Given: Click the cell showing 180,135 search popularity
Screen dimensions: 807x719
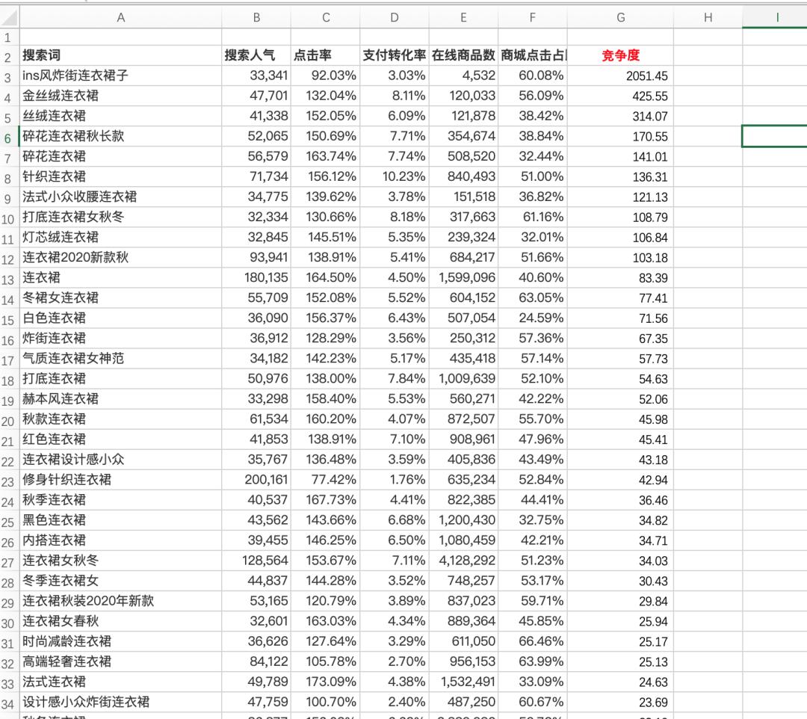Looking at the screenshot, I should coord(256,277).
